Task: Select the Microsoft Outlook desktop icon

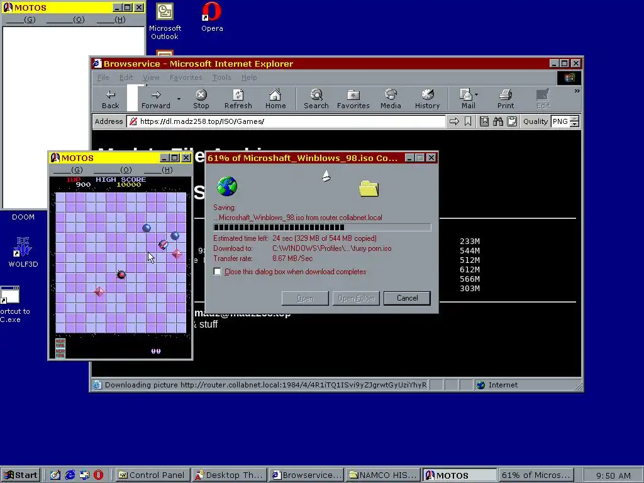Action: click(x=165, y=21)
